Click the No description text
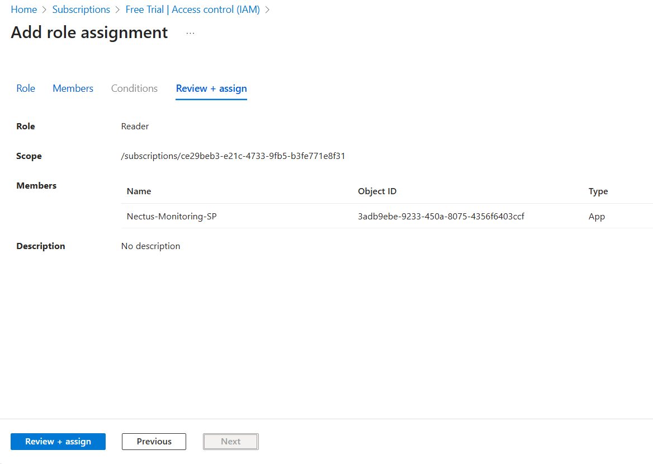Viewport: 653px width, 464px height. pyautogui.click(x=150, y=246)
